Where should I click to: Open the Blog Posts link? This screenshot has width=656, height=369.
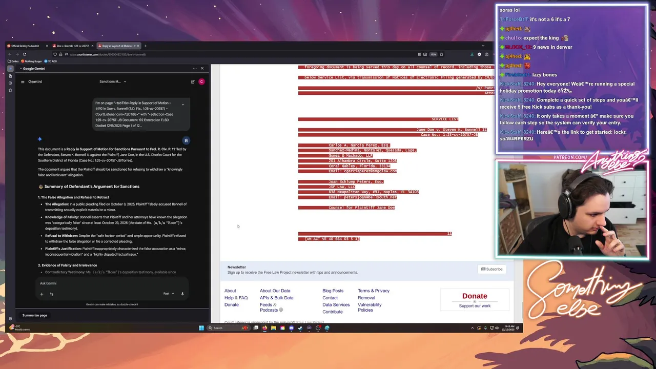click(333, 291)
